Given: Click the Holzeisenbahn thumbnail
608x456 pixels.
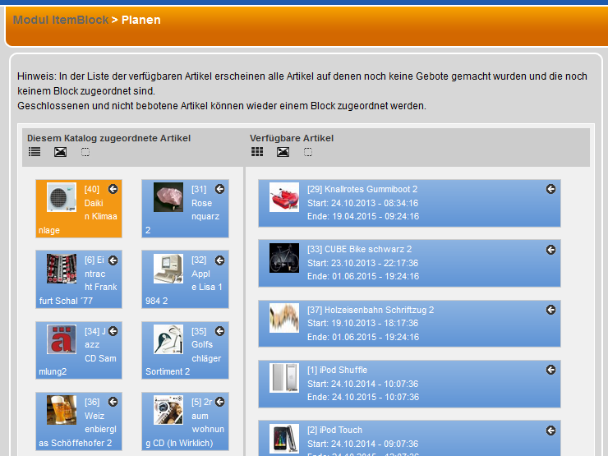Looking at the screenshot, I should pyautogui.click(x=284, y=318).
